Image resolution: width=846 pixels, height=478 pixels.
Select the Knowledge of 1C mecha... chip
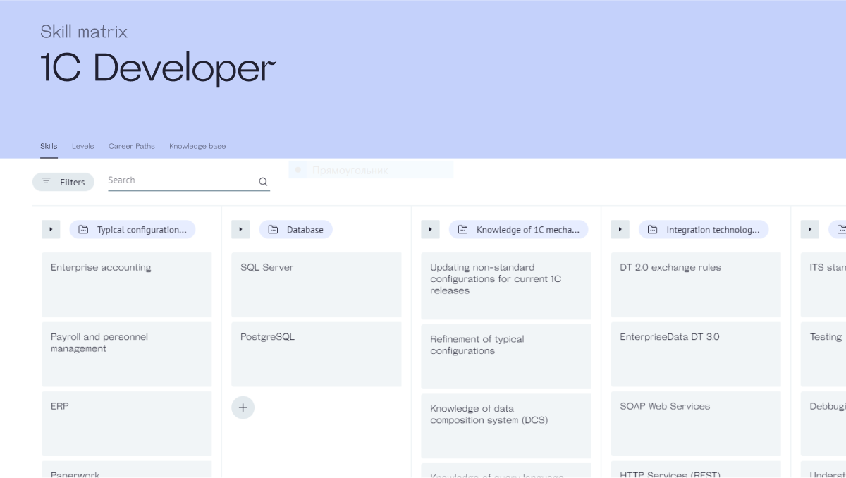click(518, 229)
